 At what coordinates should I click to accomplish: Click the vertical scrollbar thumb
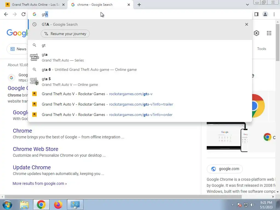point(278,42)
